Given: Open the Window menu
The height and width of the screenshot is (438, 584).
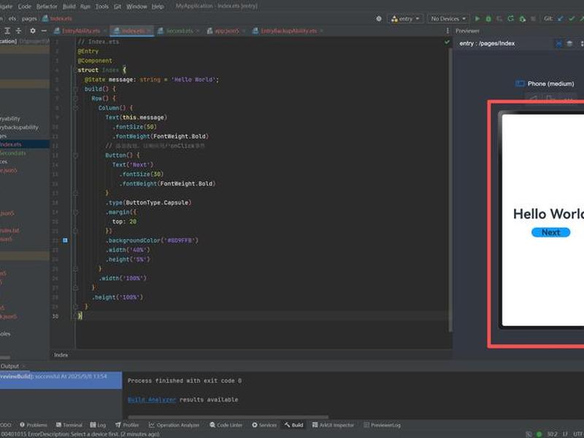Looking at the screenshot, I should pos(137,7).
